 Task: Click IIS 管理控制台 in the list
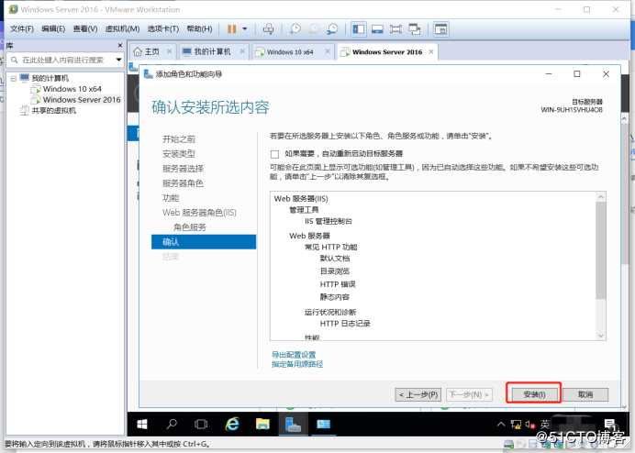point(329,221)
